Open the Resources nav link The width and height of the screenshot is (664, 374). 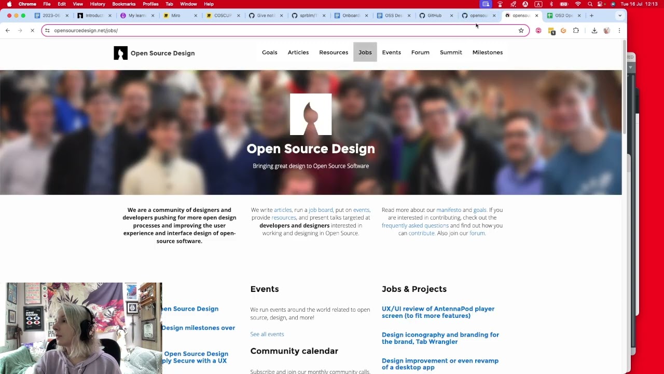click(334, 52)
